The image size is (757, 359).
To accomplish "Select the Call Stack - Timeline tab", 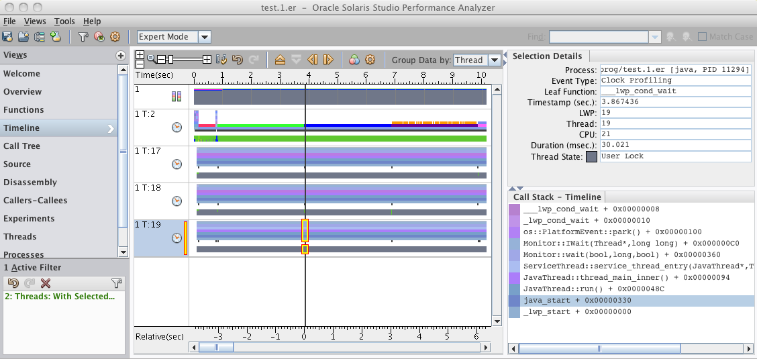I will 556,197.
